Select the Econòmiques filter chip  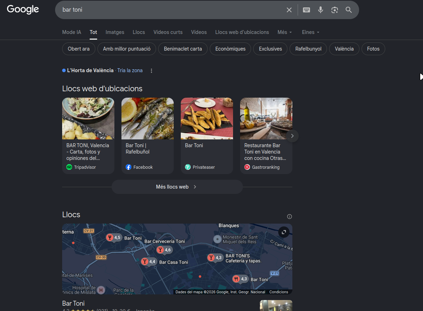click(230, 49)
